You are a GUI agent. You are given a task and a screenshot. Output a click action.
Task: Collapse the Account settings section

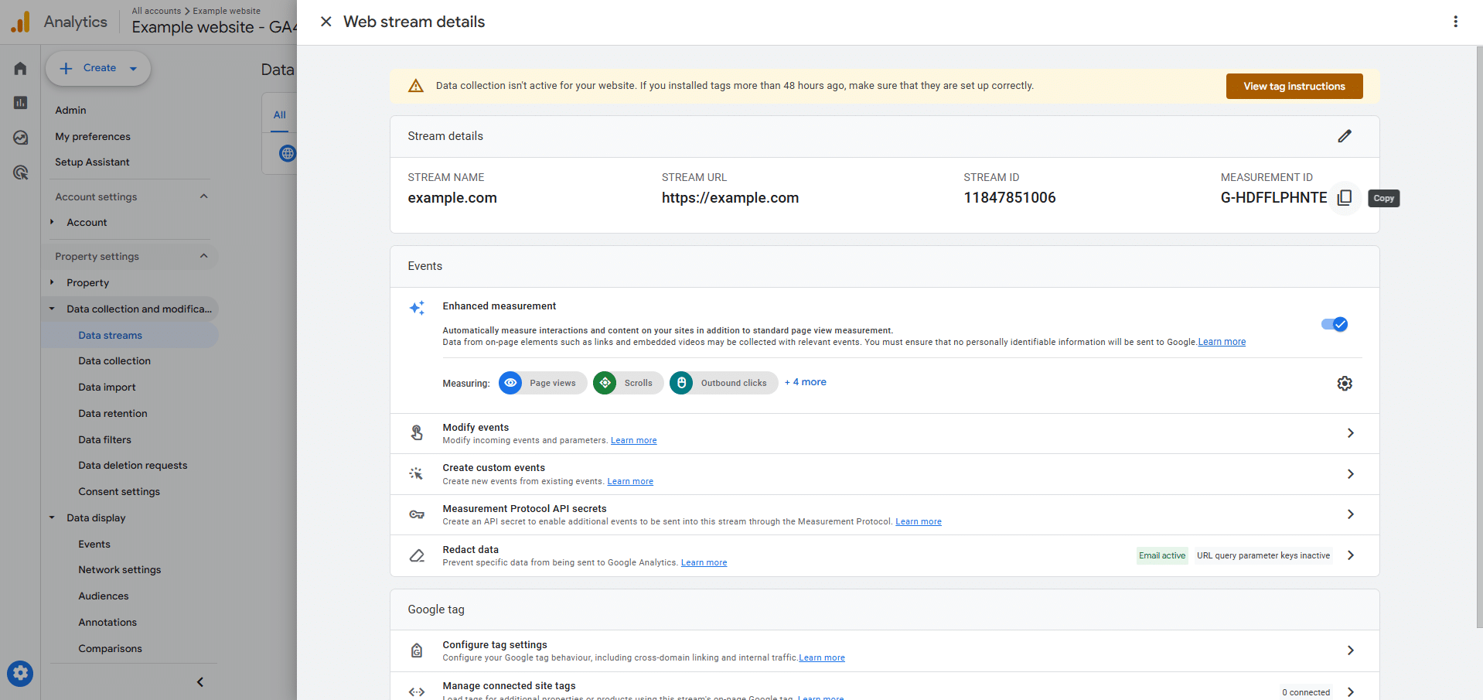(x=203, y=196)
